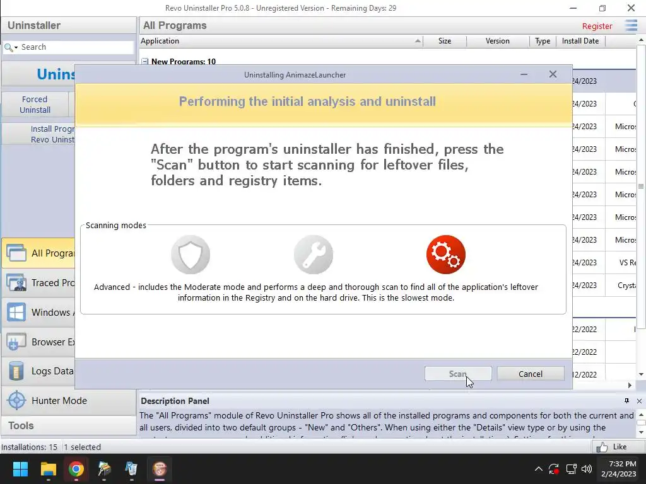
Task: Click the Description Panel scroll-down arrow
Action: point(641,432)
